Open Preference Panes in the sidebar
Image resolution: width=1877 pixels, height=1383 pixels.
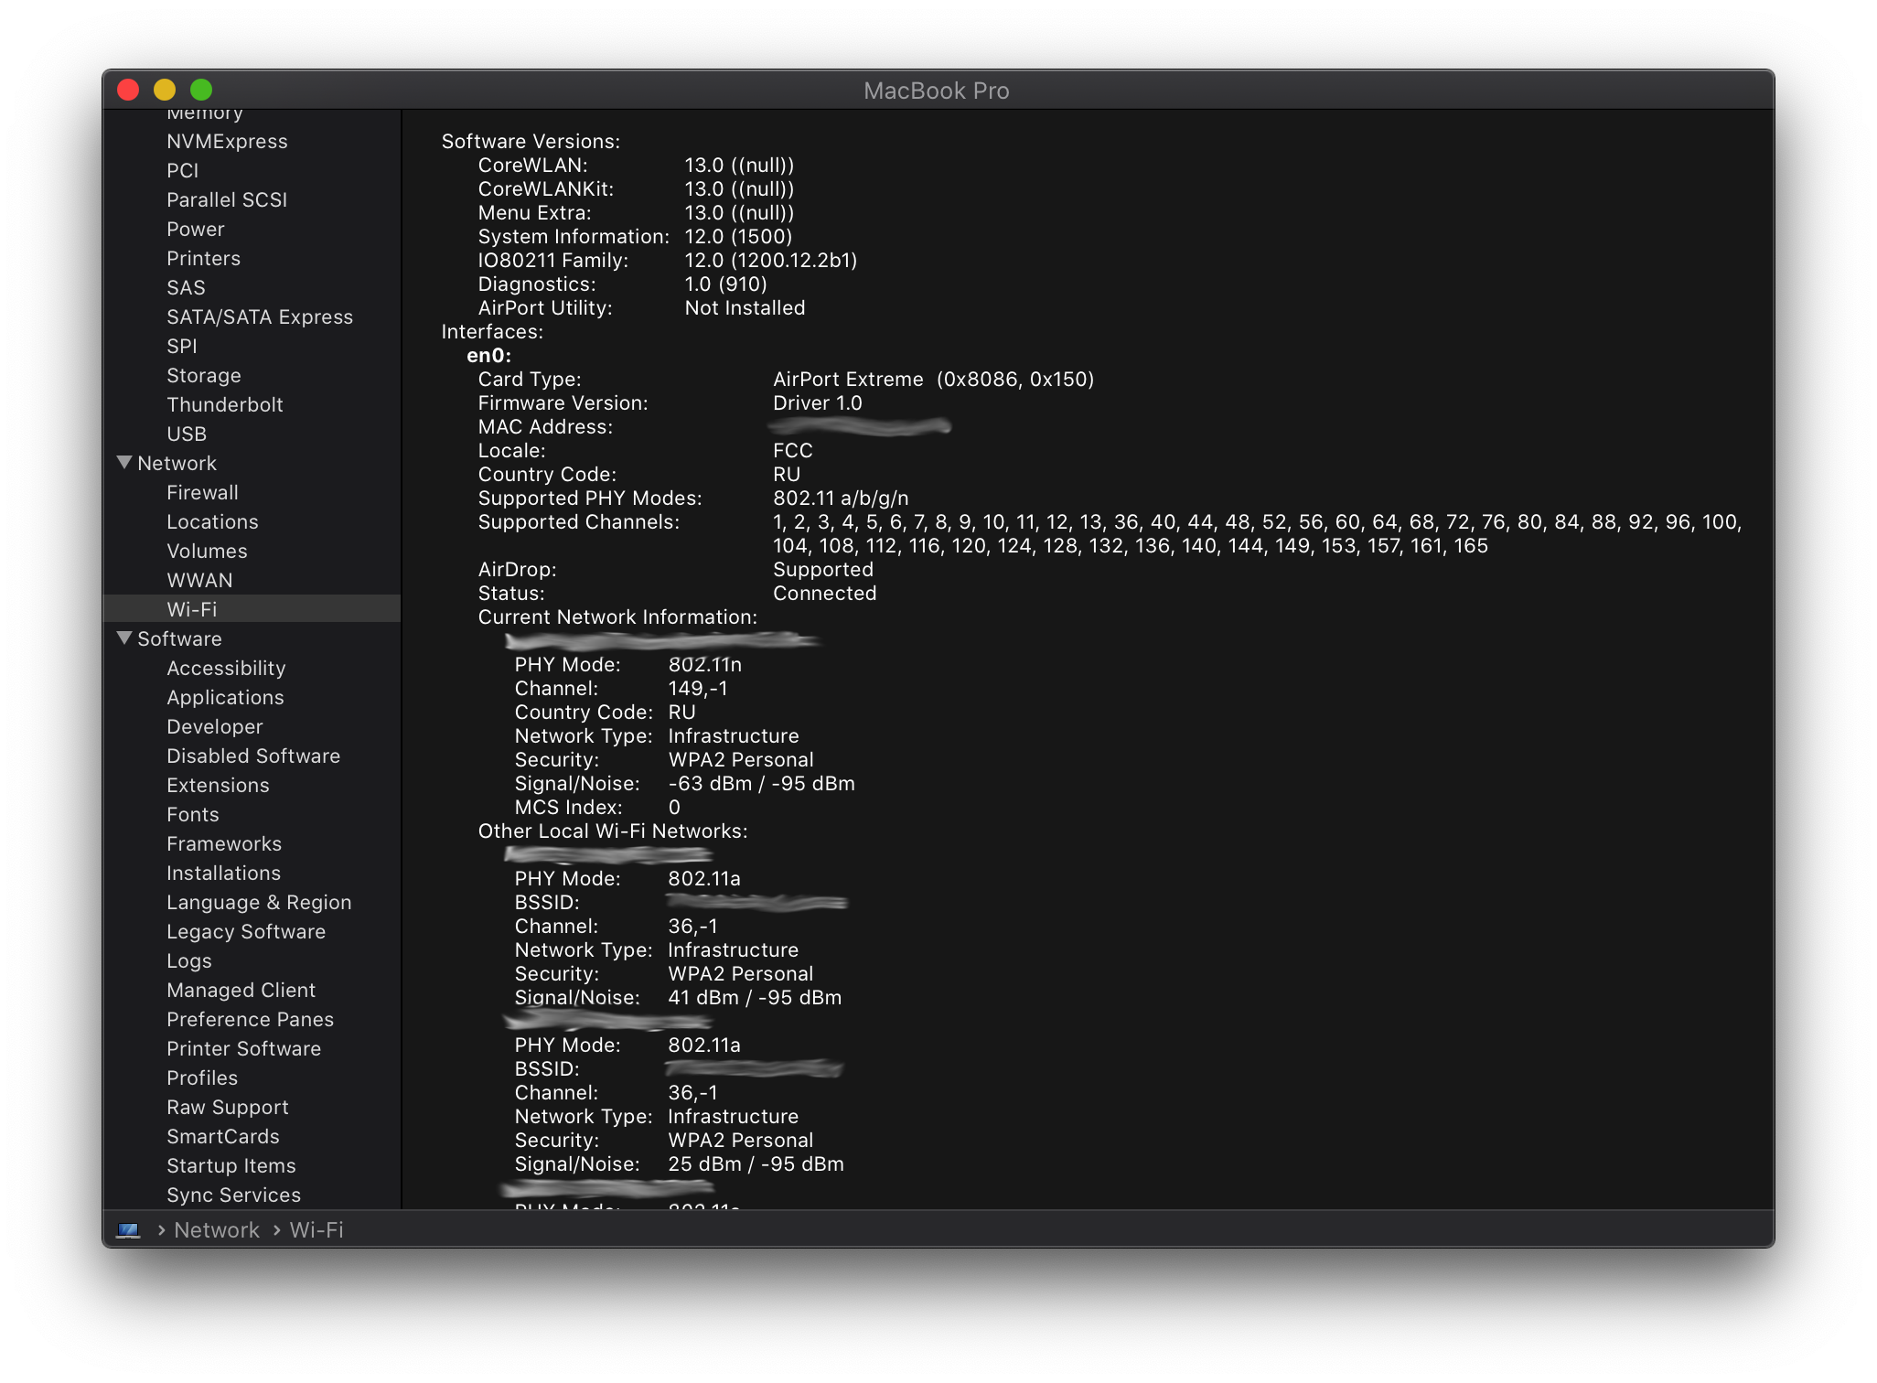250,1019
